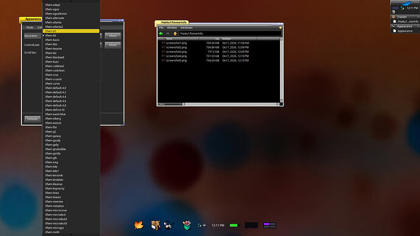The width and height of the screenshot is (420, 236).
Task: Go to parent folder with orange up arrow
Action: 175,33
